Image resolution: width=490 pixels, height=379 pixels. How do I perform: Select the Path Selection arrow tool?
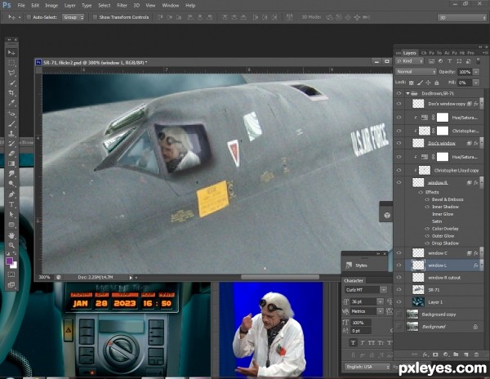[11, 214]
